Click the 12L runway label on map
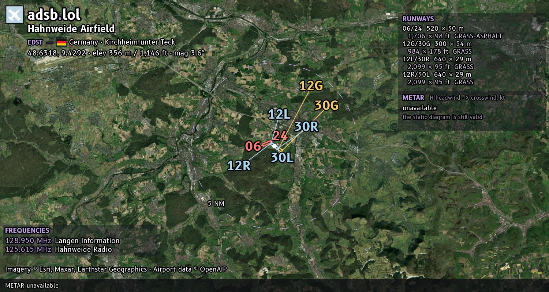 click(x=279, y=115)
